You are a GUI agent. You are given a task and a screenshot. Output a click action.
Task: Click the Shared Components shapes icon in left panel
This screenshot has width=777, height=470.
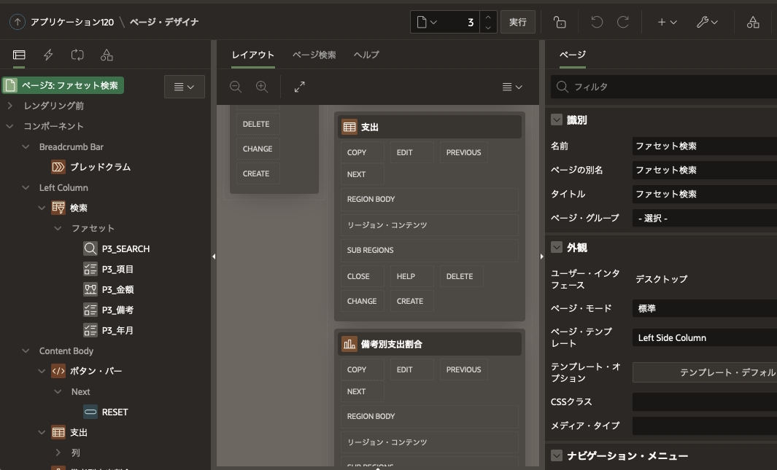point(107,55)
